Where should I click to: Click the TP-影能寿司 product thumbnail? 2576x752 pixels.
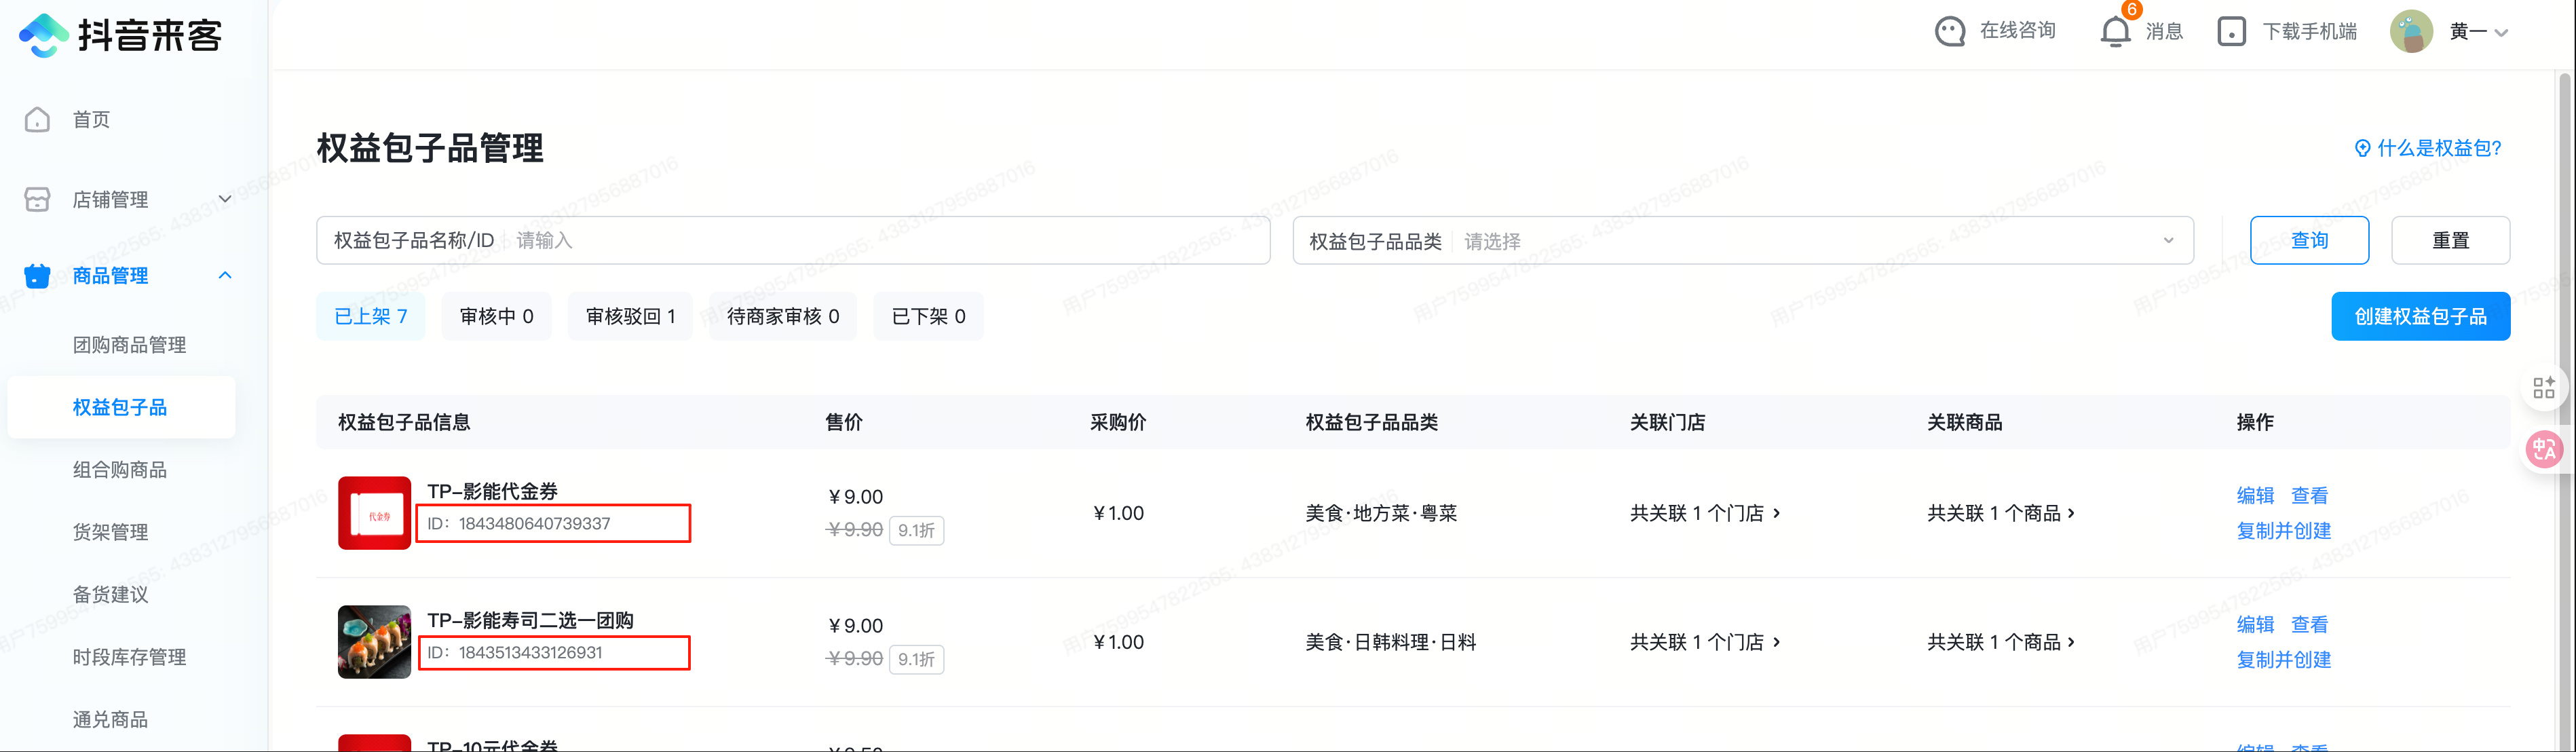click(374, 642)
